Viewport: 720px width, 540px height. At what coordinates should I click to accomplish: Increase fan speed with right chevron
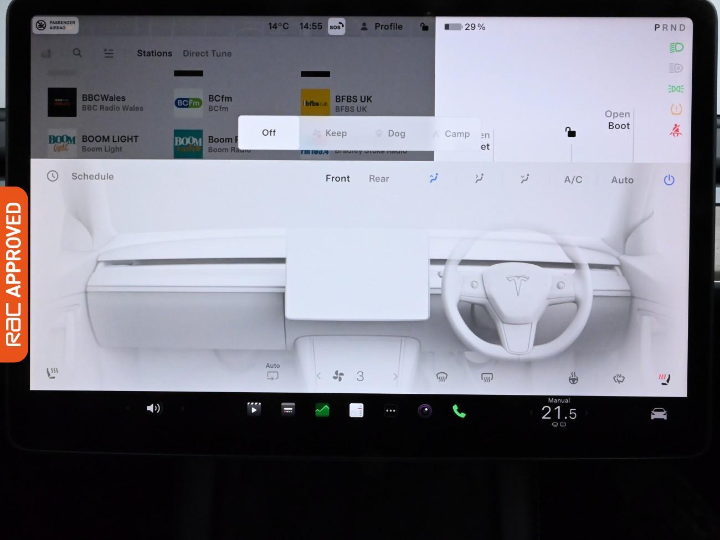coord(395,376)
